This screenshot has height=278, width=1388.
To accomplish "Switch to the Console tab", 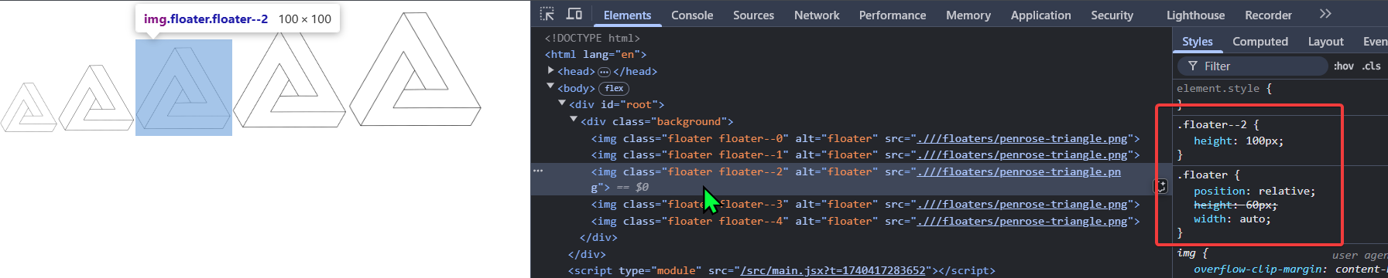I will pos(692,15).
